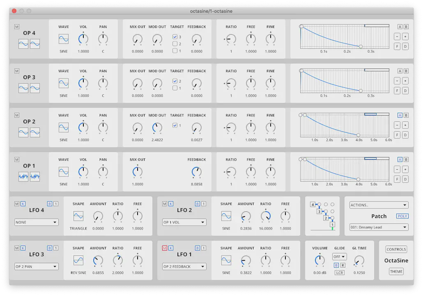
Task: Expand the patch ACTIONS dropdown
Action: [x=379, y=205]
